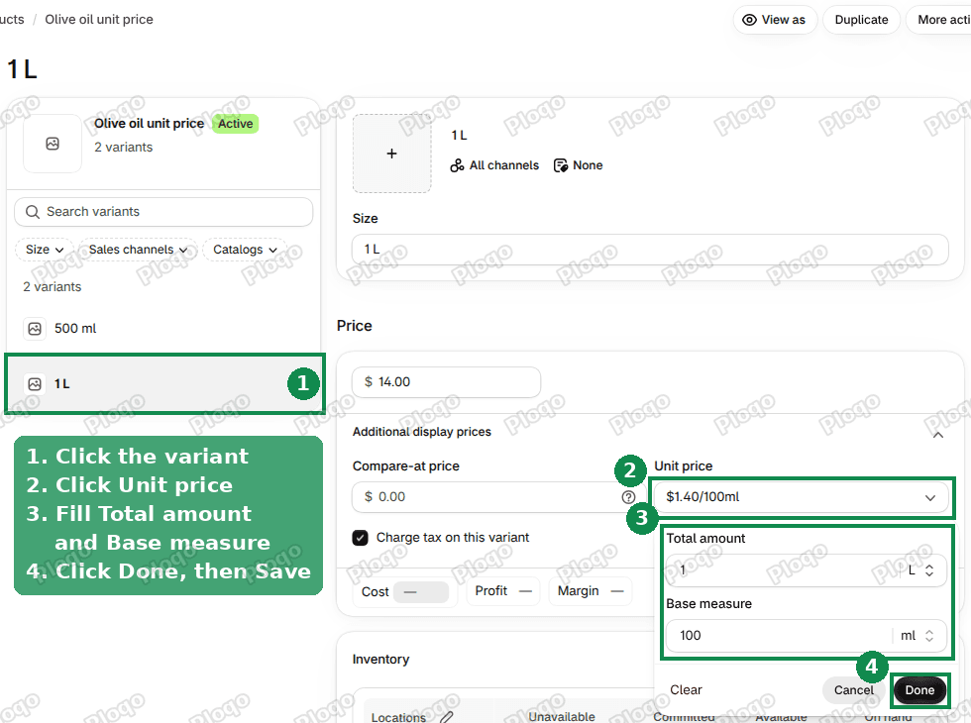Go to Olive oil unit price breadcrumb
971x723 pixels.
click(x=99, y=19)
